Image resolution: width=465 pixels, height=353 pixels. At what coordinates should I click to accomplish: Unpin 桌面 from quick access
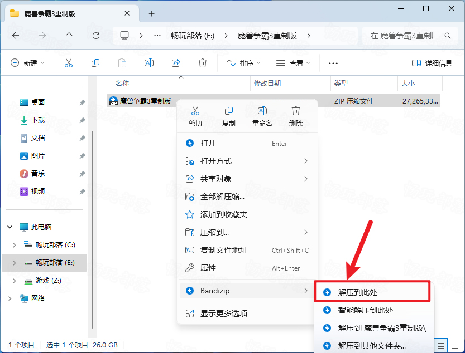tap(82, 102)
